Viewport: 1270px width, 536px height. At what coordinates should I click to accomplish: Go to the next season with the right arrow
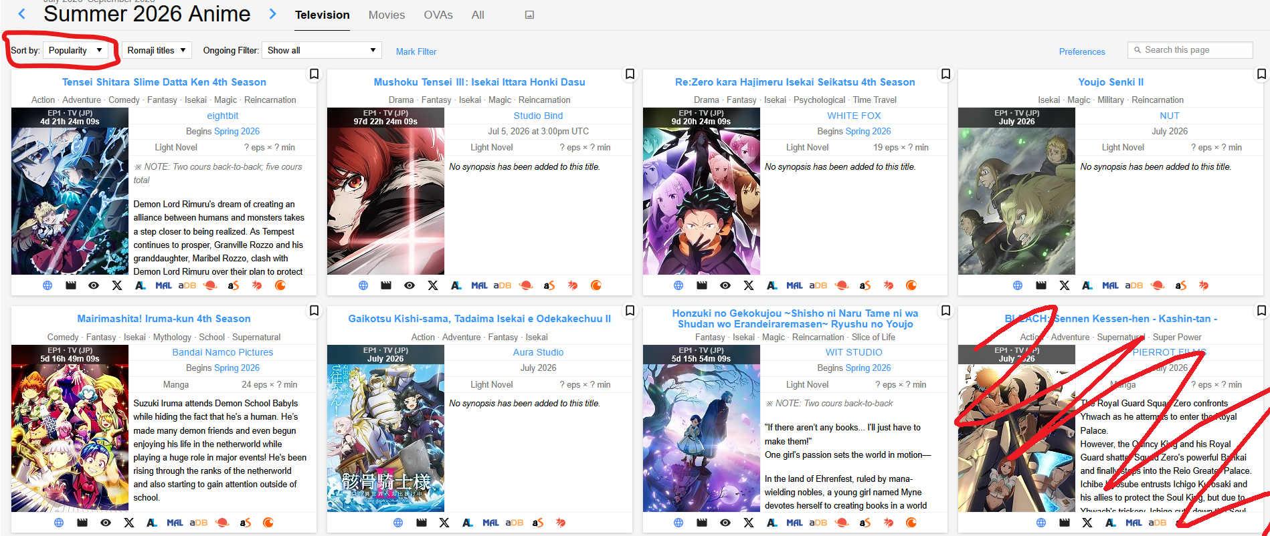272,13
